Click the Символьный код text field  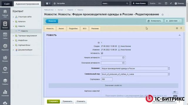(135, 74)
